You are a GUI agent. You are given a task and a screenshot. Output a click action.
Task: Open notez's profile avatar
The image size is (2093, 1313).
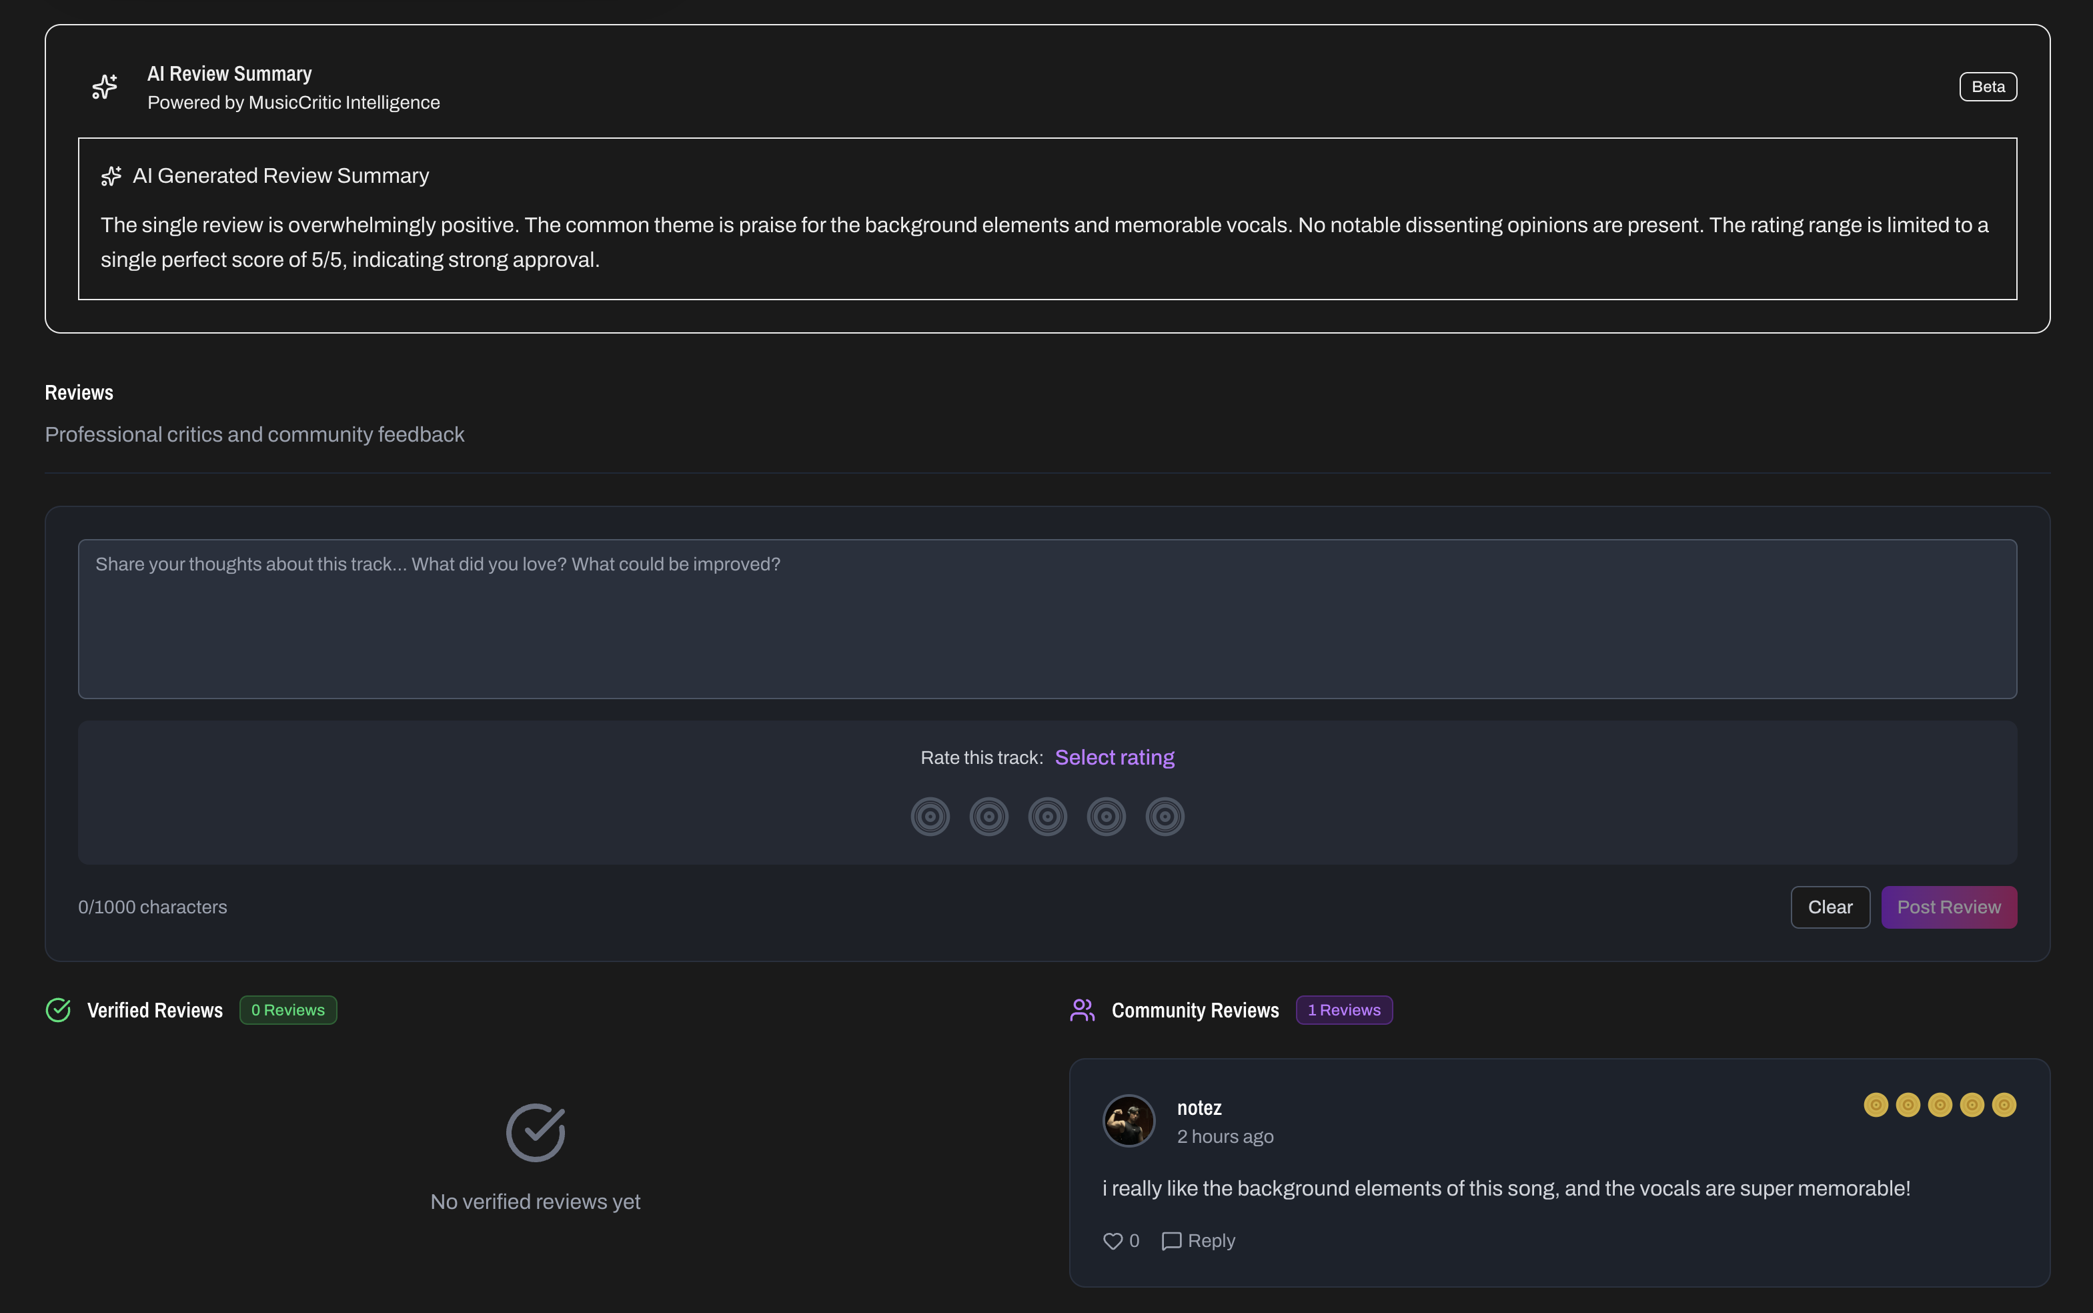(1129, 1120)
